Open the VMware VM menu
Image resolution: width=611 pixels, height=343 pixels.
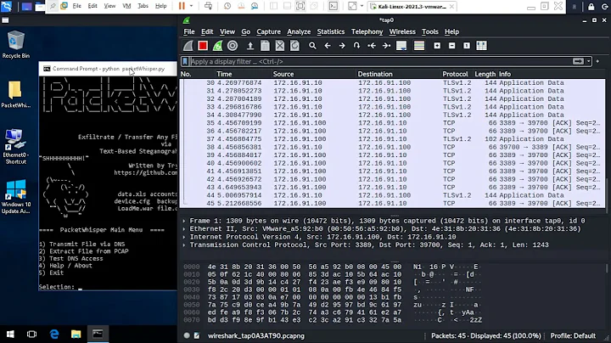pyautogui.click(x=126, y=6)
